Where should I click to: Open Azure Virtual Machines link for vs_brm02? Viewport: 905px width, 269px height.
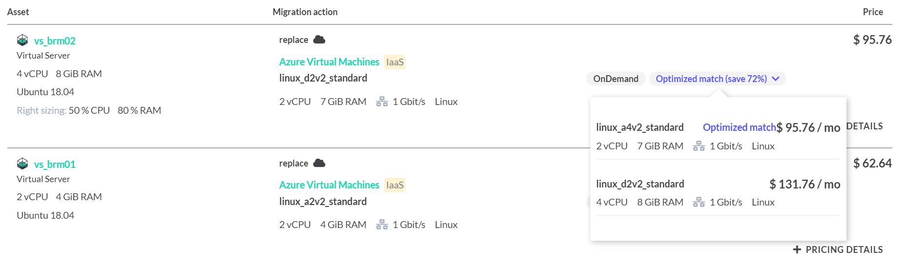329,62
